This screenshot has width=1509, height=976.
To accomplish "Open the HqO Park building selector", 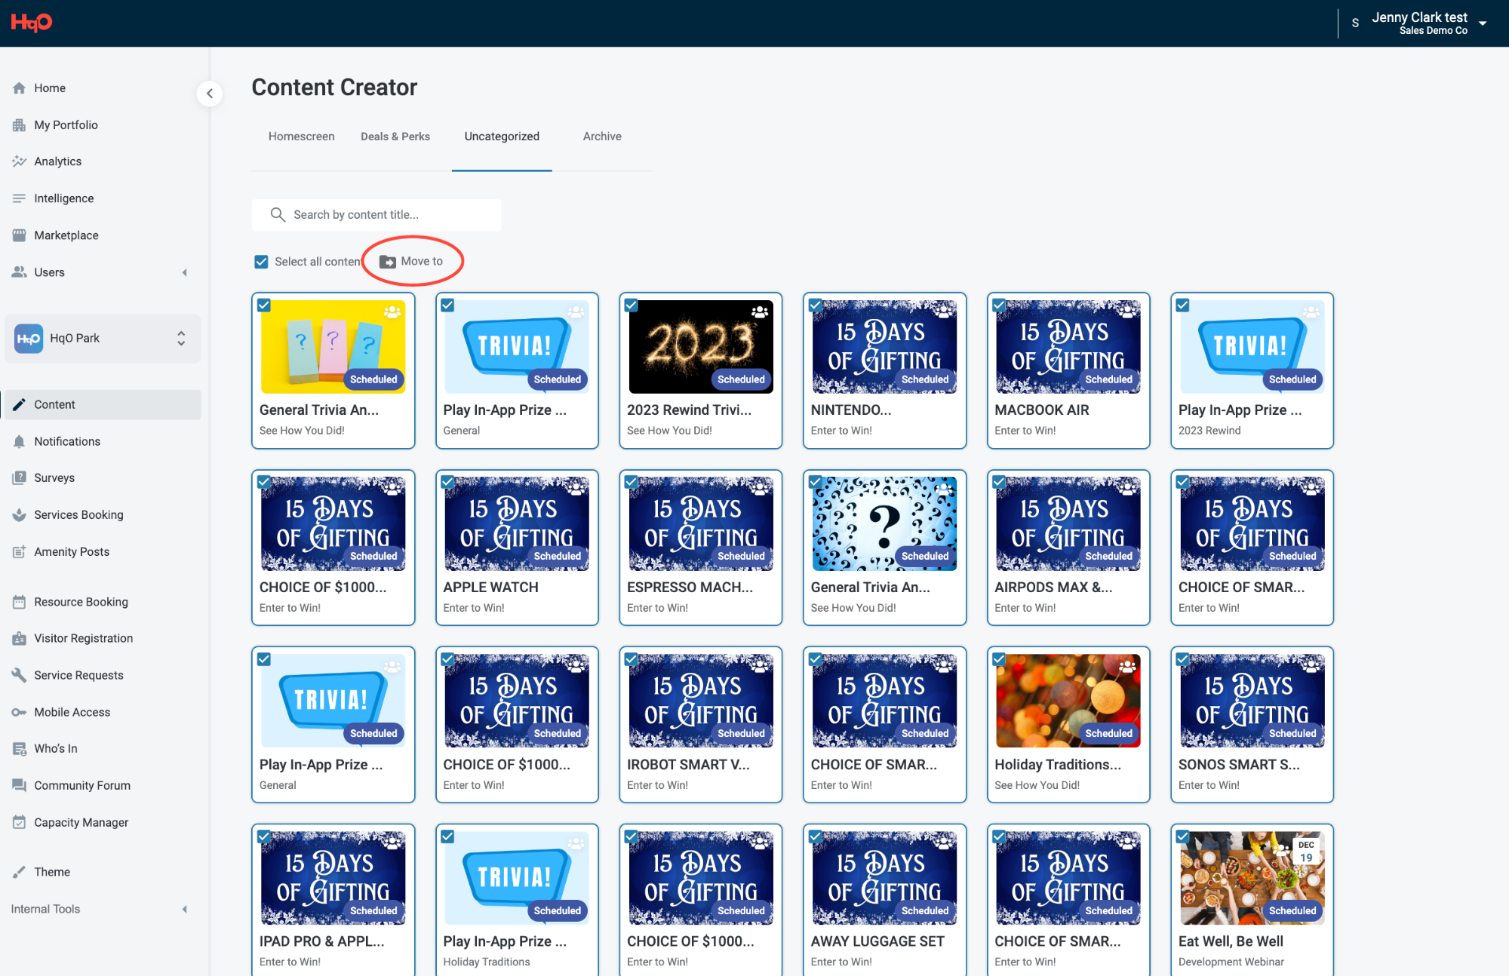I will click(x=103, y=338).
